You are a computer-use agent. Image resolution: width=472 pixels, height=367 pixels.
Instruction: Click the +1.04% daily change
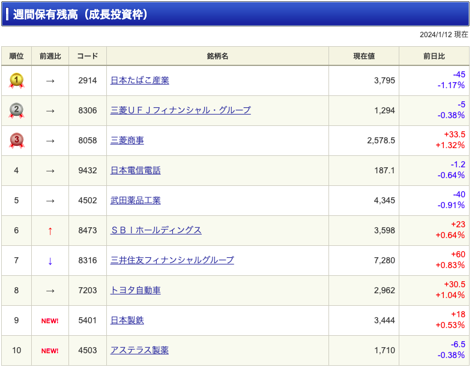[450, 295]
